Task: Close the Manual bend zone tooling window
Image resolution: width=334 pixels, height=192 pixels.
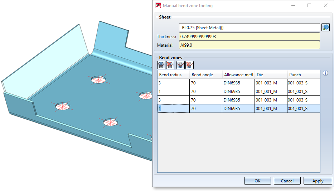Action: coord(326,5)
